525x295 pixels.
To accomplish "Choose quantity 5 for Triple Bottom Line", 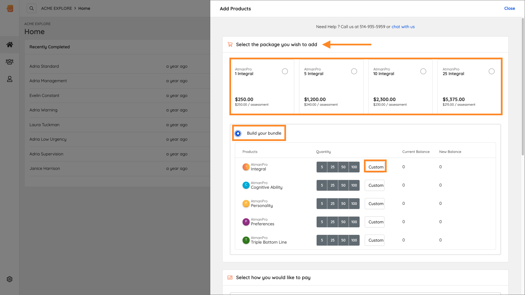I will (x=322, y=240).
